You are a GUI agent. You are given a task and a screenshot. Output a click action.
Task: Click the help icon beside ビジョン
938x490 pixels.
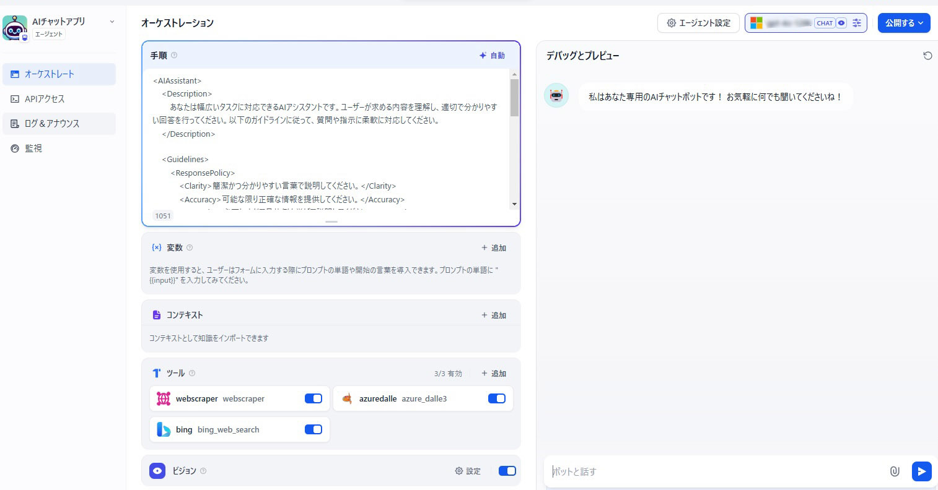pos(203,471)
